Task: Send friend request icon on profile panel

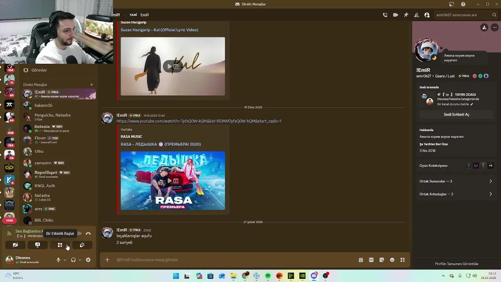Action: 484,27
